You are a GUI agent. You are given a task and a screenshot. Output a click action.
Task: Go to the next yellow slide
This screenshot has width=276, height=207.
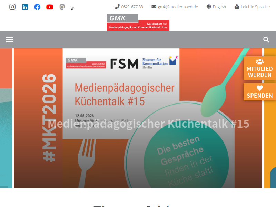[270, 118]
